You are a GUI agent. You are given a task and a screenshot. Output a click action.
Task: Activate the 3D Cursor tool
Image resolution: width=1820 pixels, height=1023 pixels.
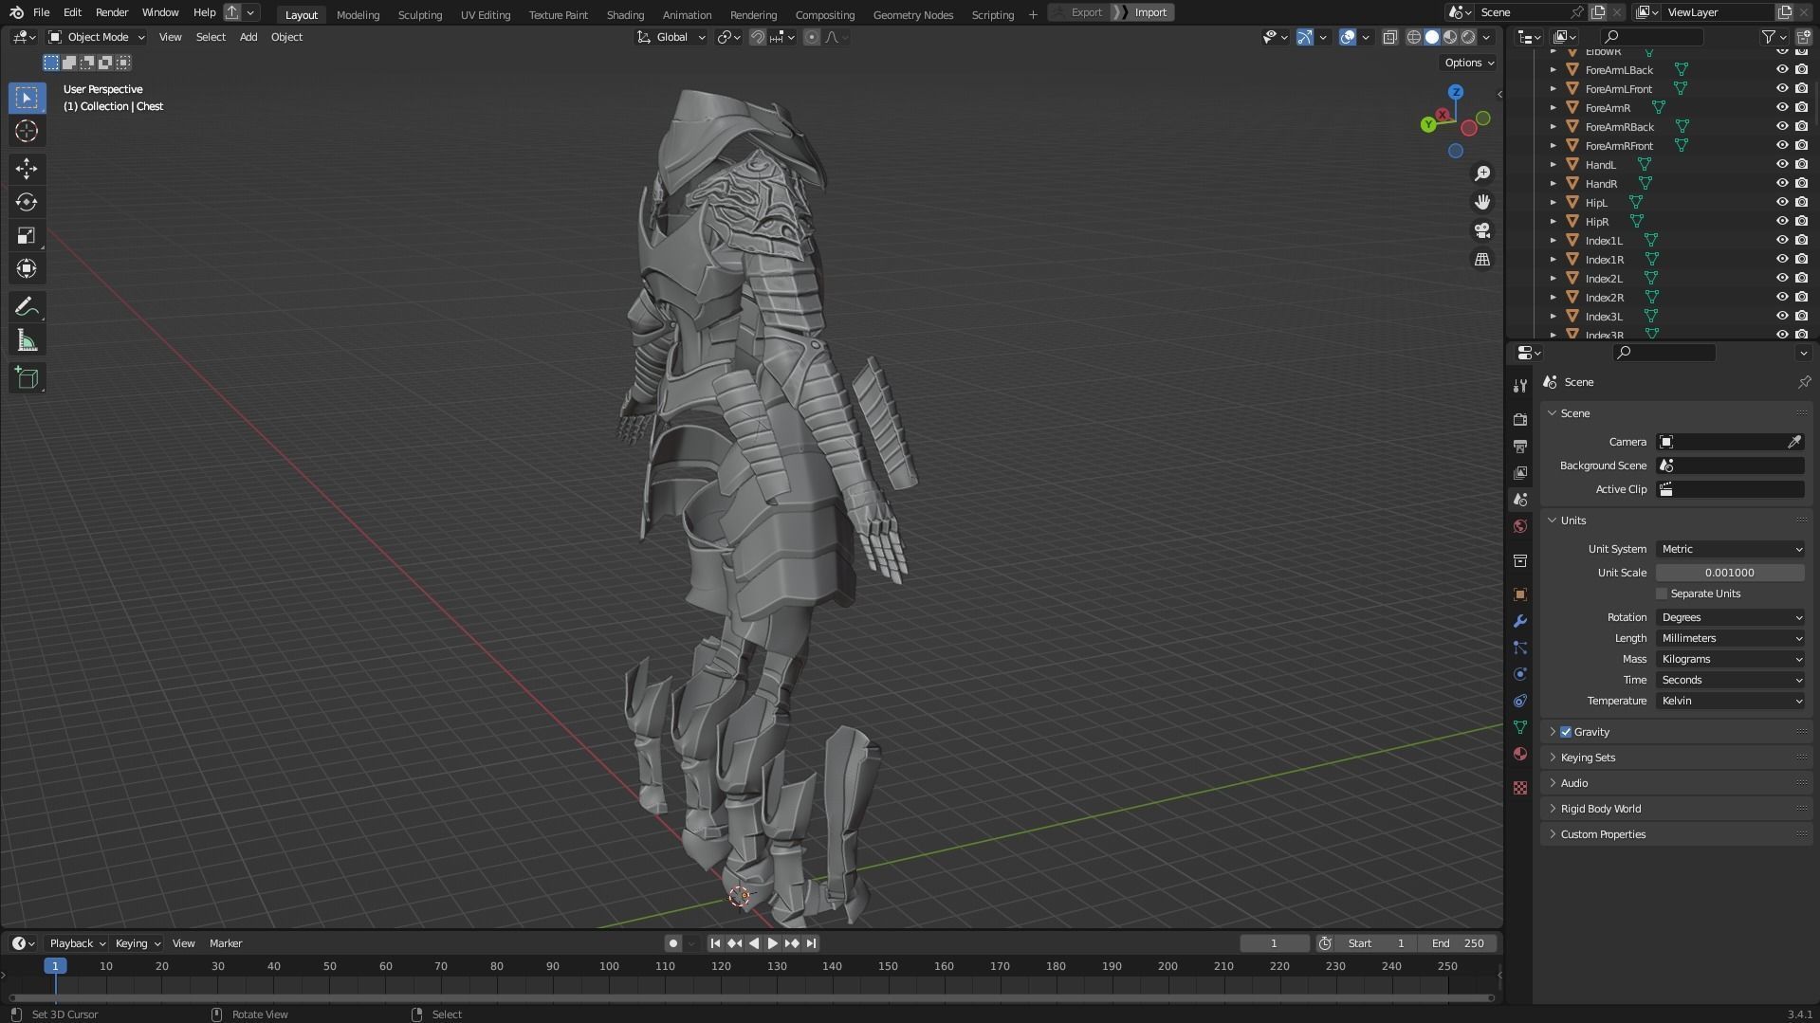pyautogui.click(x=27, y=131)
